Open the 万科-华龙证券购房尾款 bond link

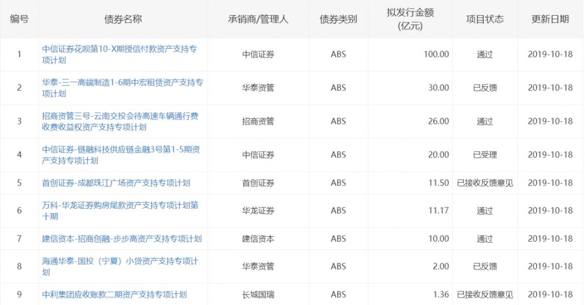120,211
